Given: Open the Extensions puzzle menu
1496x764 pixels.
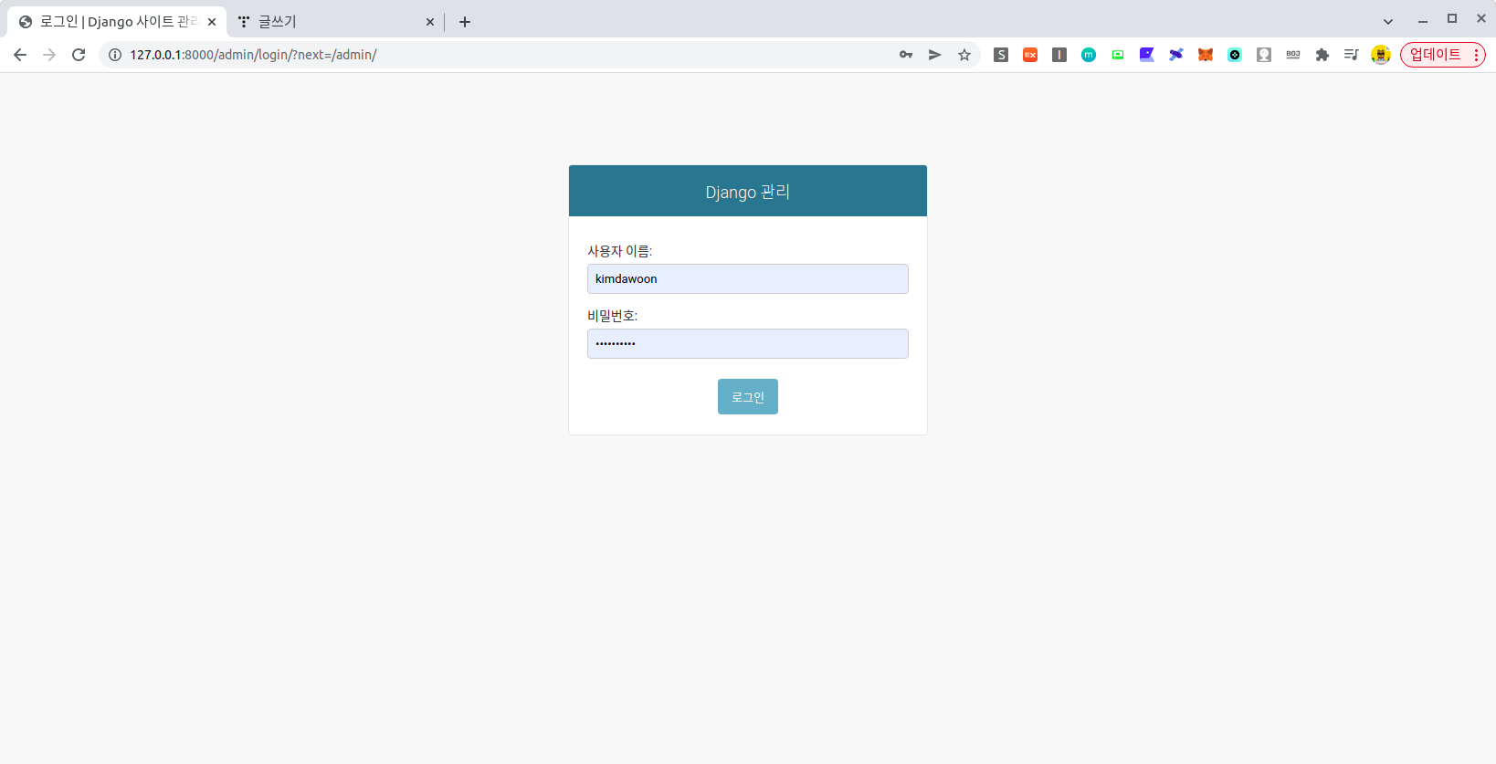Looking at the screenshot, I should pos(1322,55).
